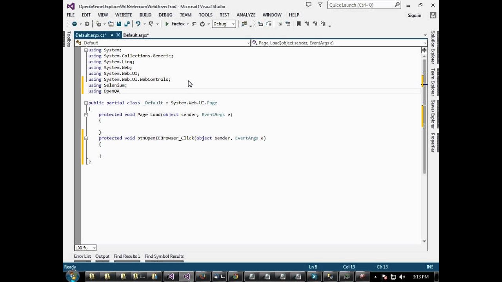Collapse the _Default class outline
502x282 pixels.
[x=86, y=103]
